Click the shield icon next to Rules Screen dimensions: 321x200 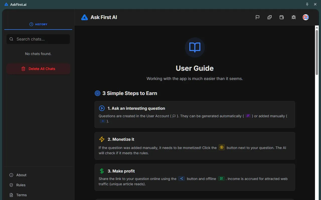click(11, 185)
